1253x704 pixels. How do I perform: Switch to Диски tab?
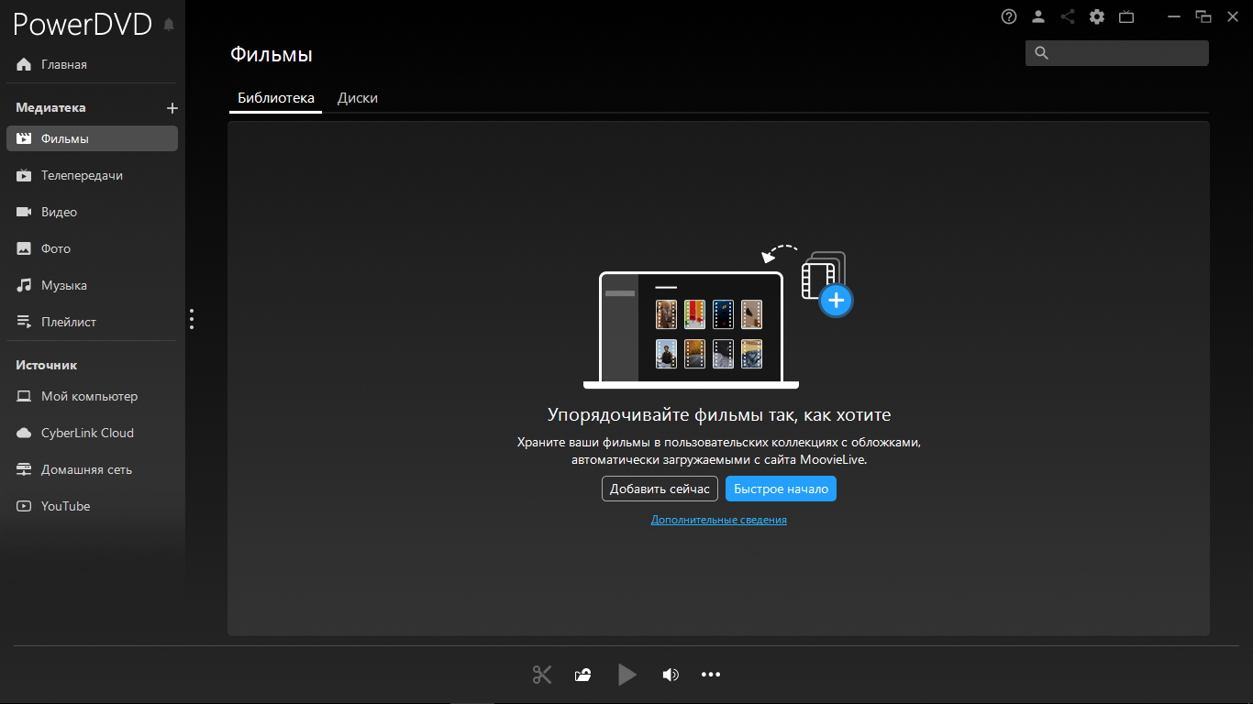(358, 98)
